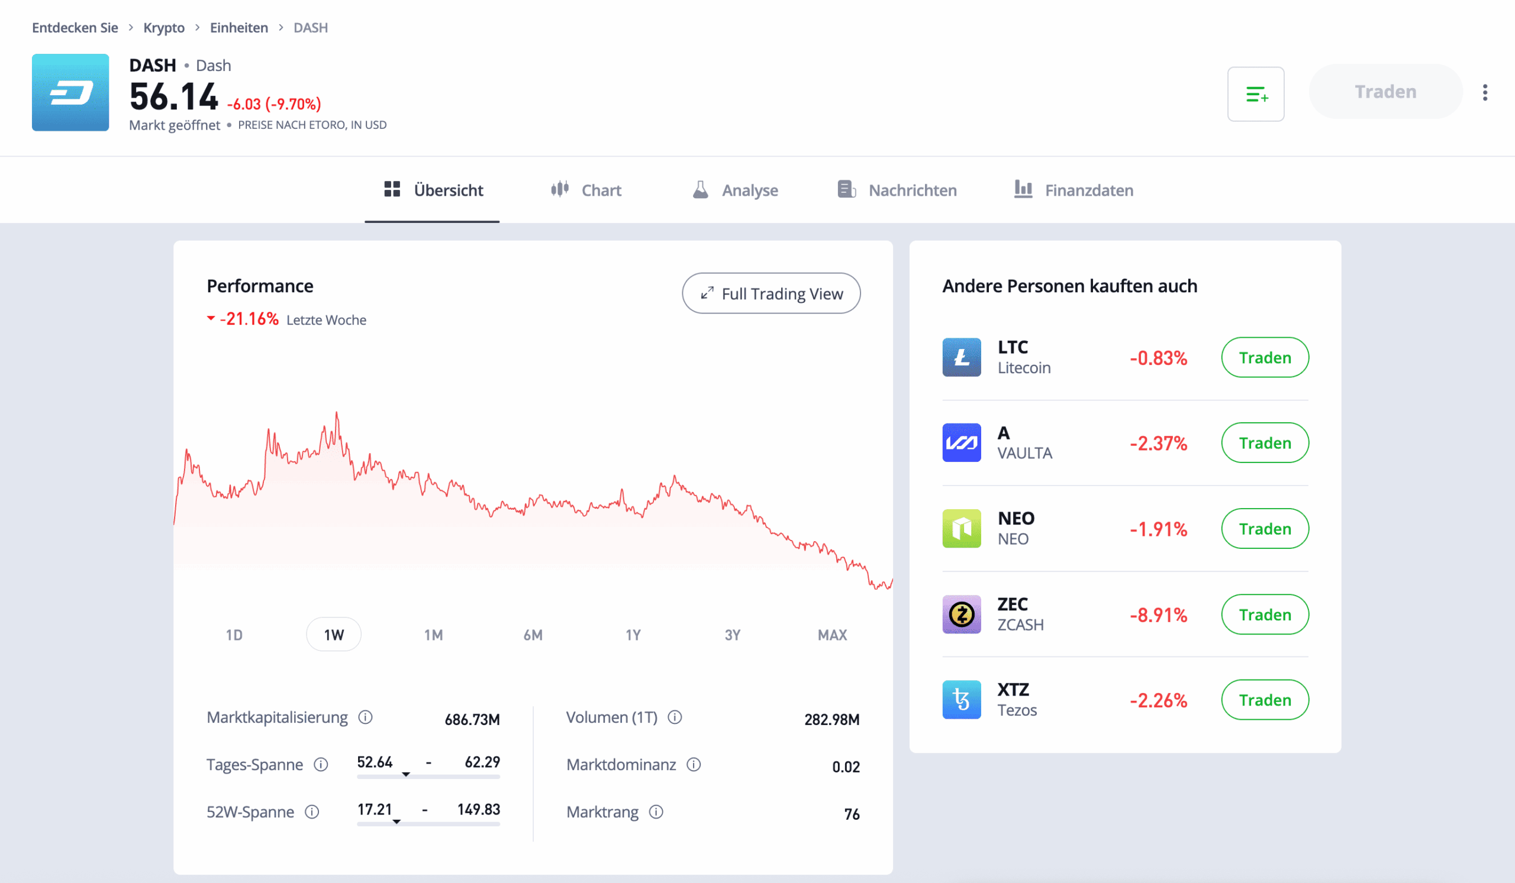1515x883 pixels.
Task: Open the three-dot more options menu
Action: point(1484,92)
